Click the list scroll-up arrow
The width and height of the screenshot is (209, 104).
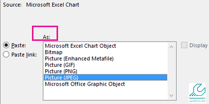pos(171,47)
